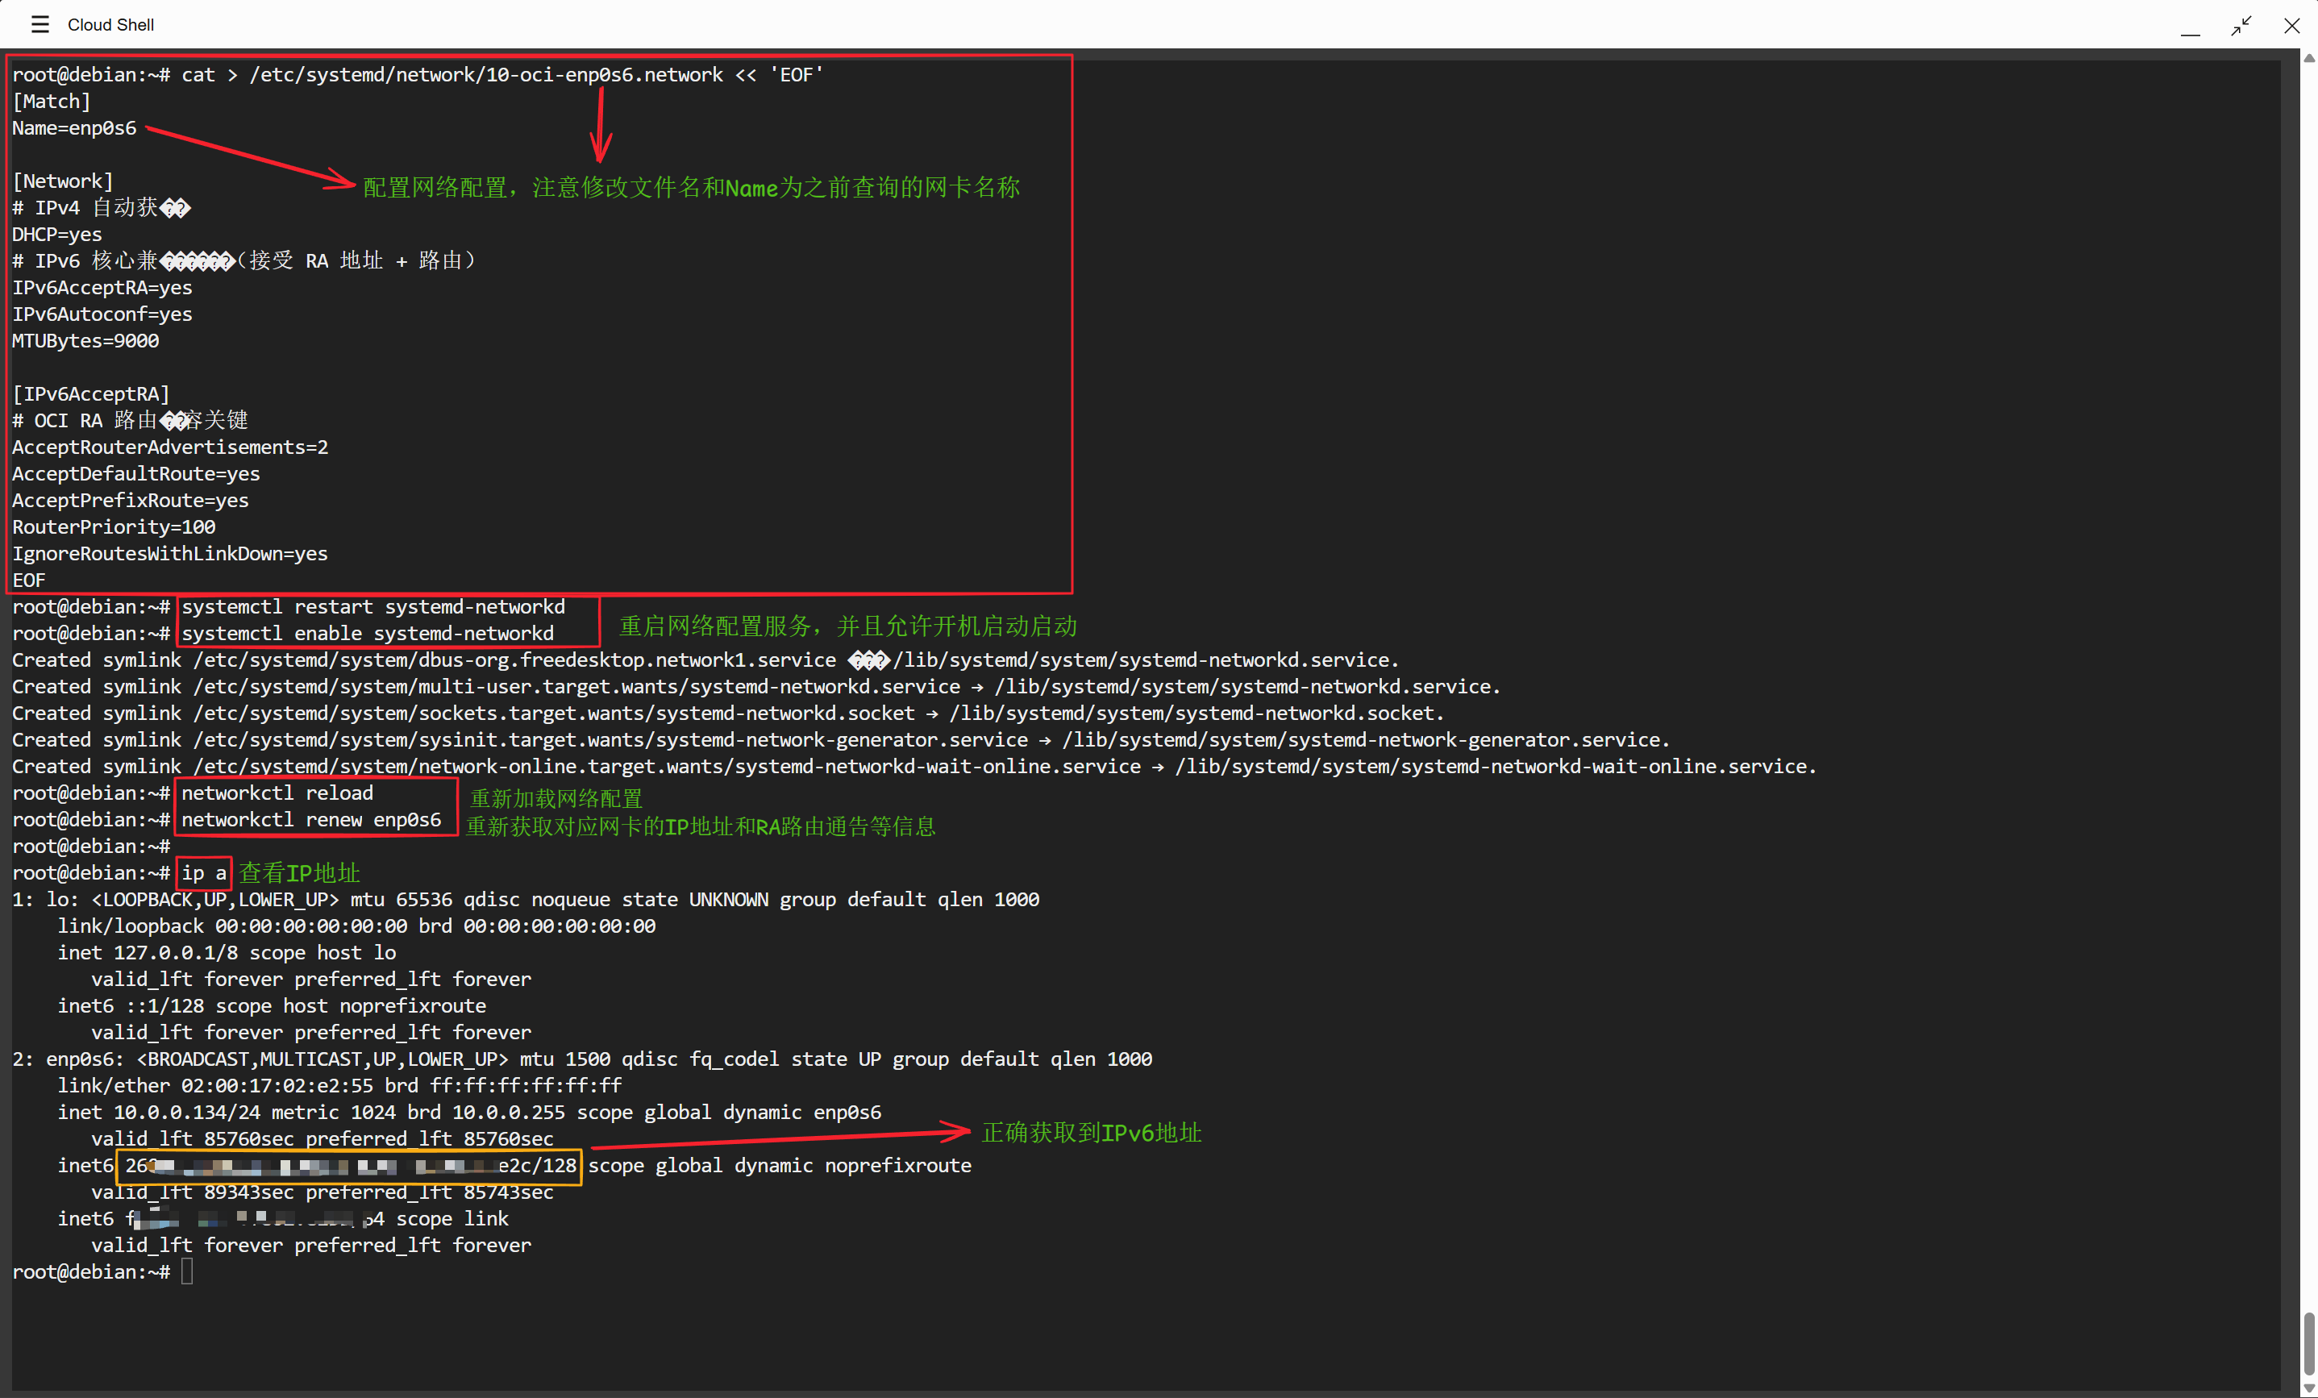Click the 'systemctl enable systemd-networkd' command
Screen dimensions: 2318x1398
tap(367, 633)
